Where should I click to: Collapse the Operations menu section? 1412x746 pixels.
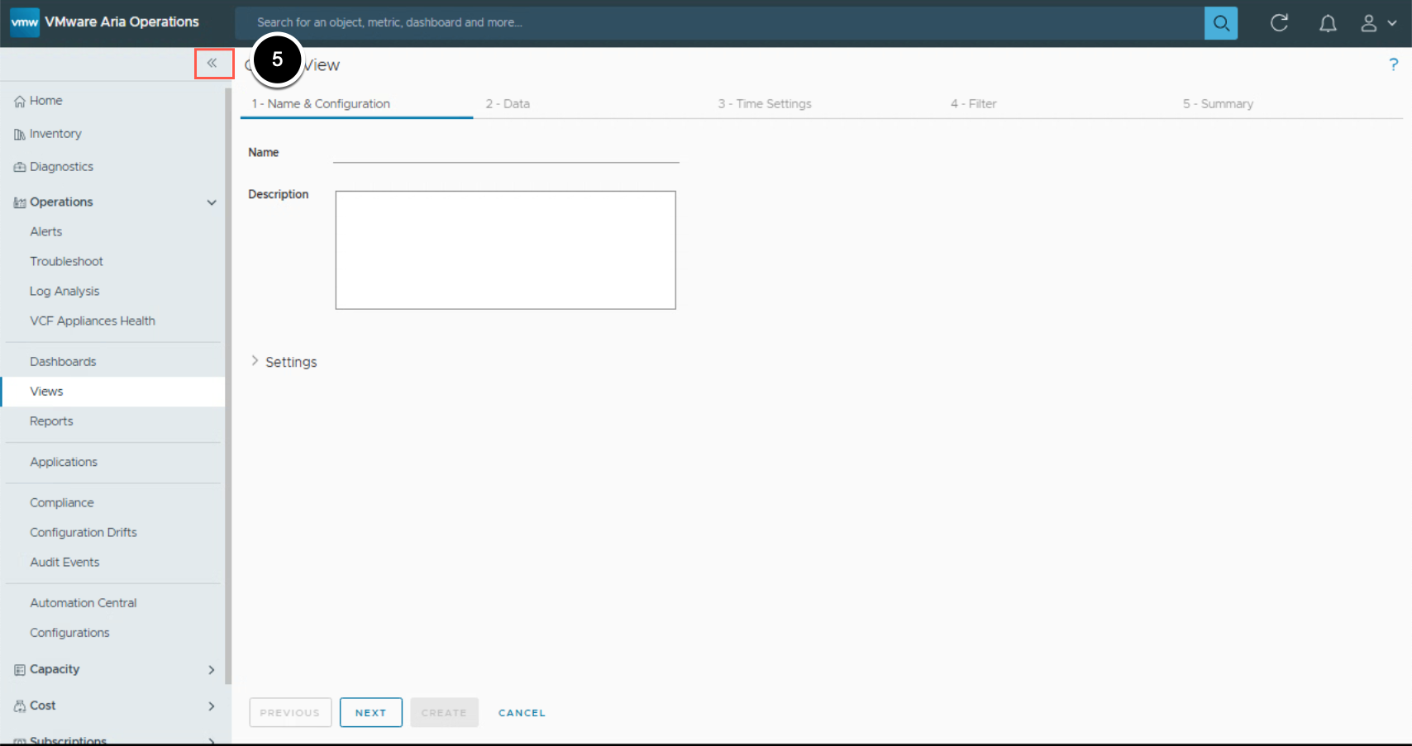[x=212, y=202]
